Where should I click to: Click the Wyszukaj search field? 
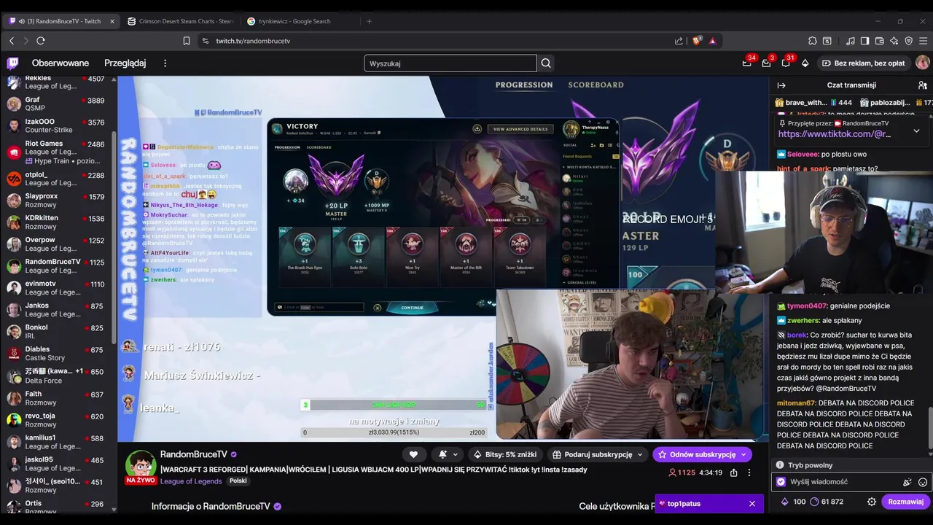450,63
